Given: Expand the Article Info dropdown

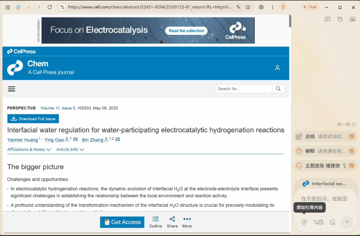Looking at the screenshot, I should point(70,149).
